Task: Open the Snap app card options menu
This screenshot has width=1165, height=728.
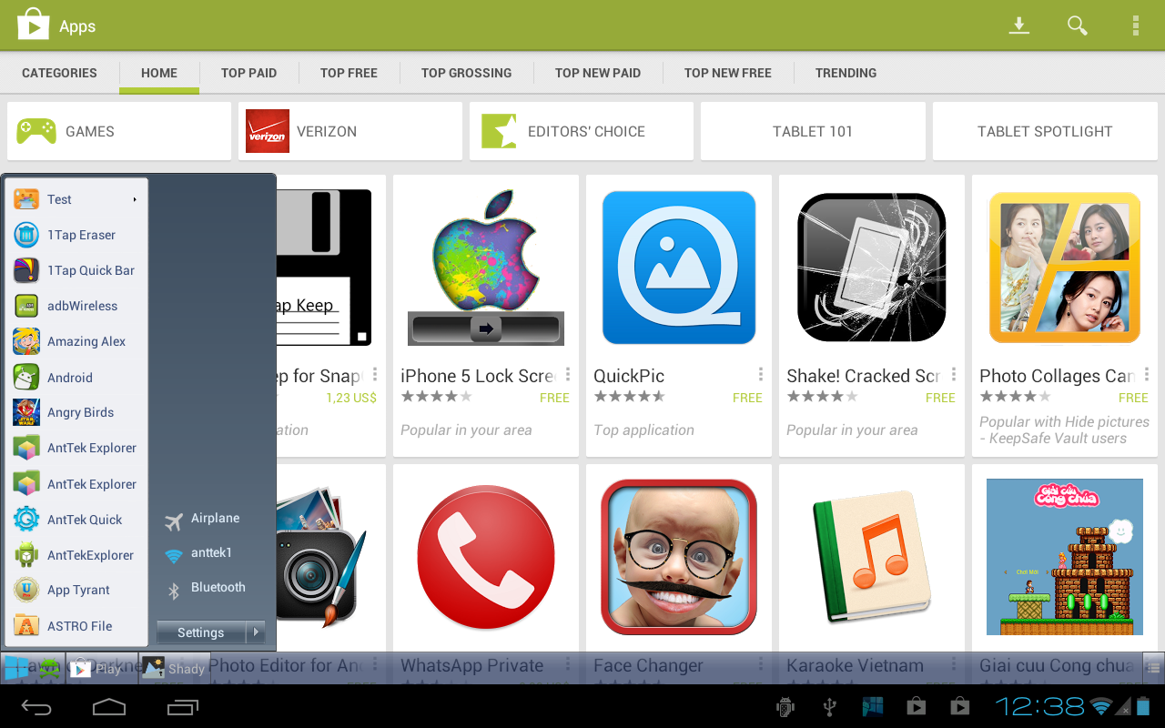Action: pos(375,374)
